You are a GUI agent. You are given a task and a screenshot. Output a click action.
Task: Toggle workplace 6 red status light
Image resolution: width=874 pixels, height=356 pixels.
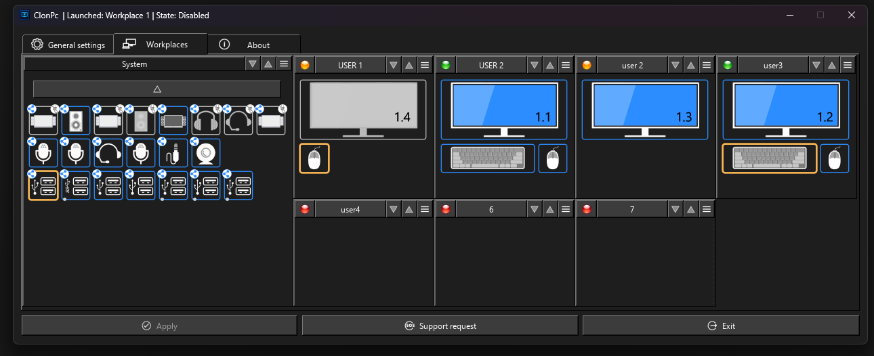point(446,210)
